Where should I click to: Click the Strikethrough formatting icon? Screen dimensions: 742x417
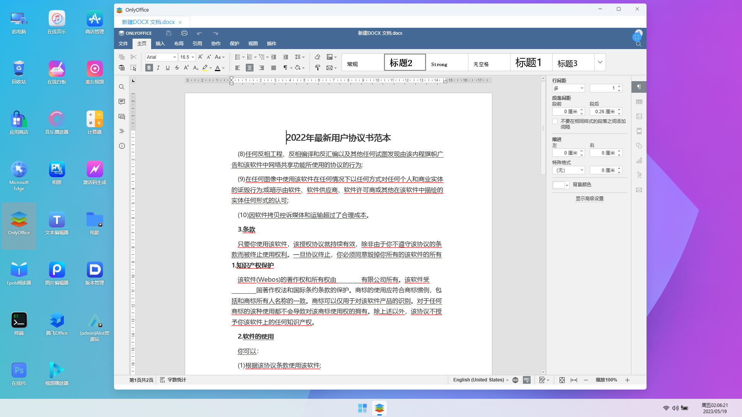177,68
